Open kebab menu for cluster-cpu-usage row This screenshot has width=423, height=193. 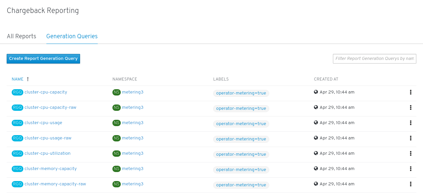tap(410, 123)
